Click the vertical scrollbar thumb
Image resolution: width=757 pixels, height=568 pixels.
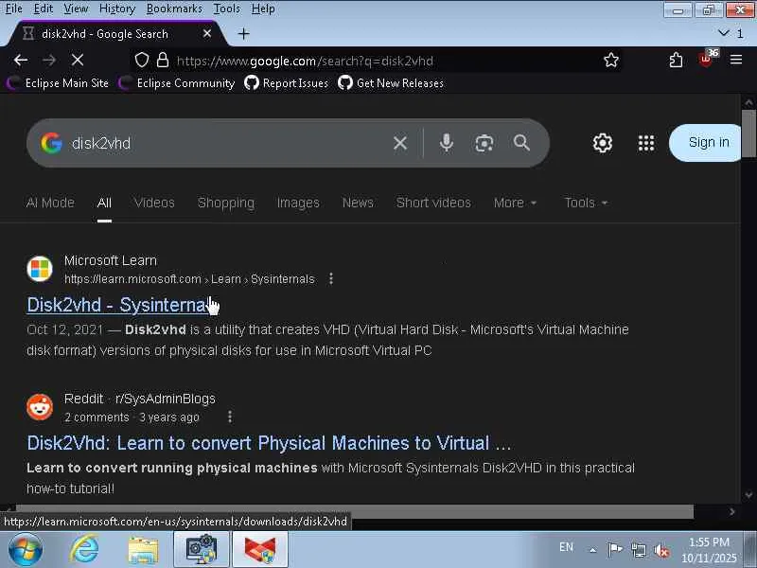(x=748, y=133)
